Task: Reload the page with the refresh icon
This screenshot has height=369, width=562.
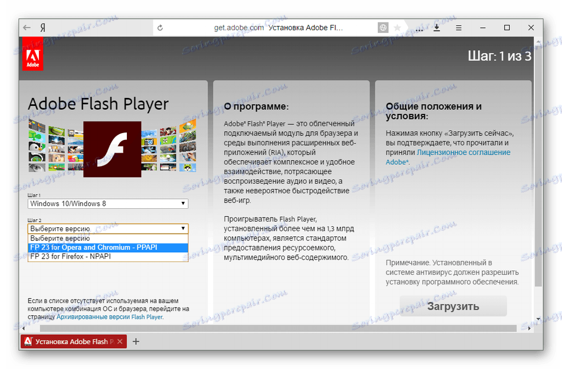Action: (160, 28)
